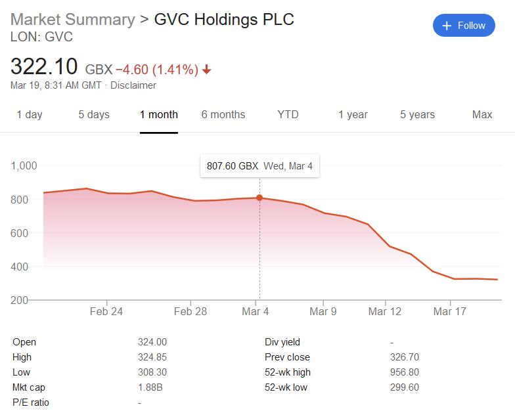Show the YTD price chart
The width and height of the screenshot is (515, 413).
pyautogui.click(x=288, y=114)
